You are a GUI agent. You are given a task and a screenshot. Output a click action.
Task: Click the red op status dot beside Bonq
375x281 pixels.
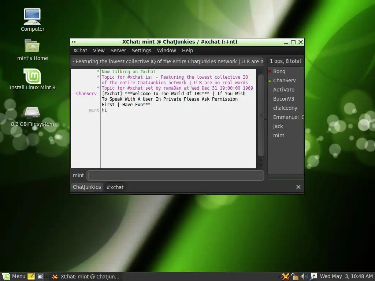(x=270, y=72)
